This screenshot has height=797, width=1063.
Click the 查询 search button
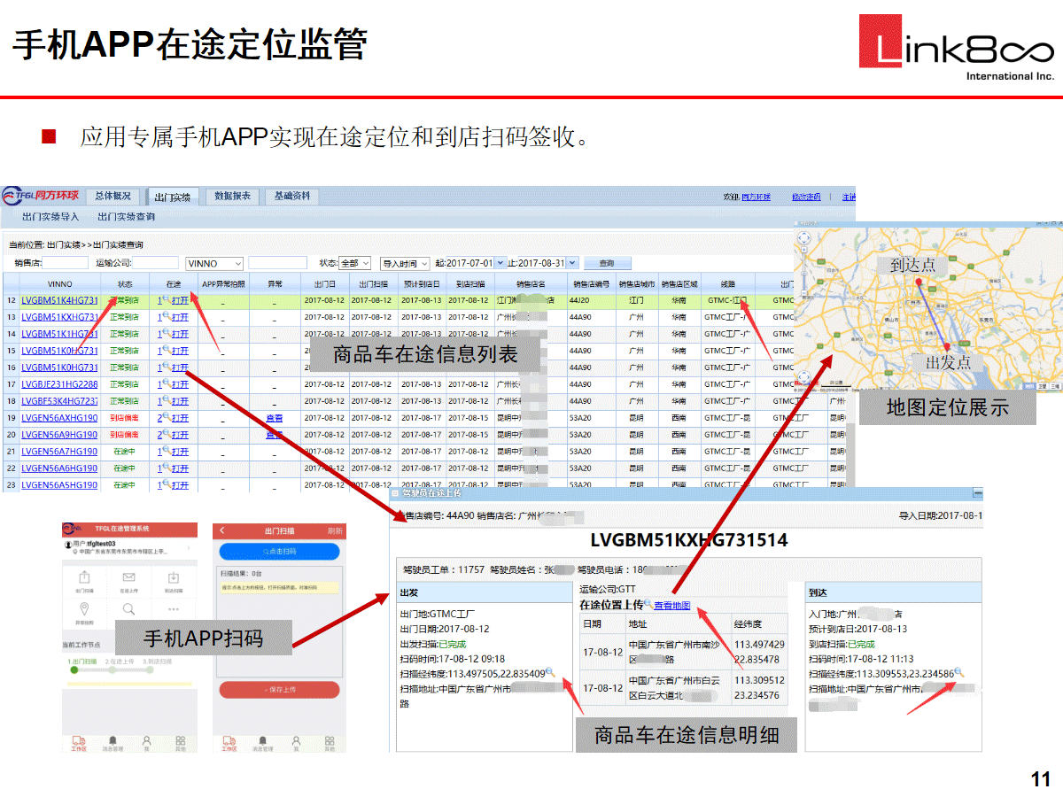pos(607,263)
